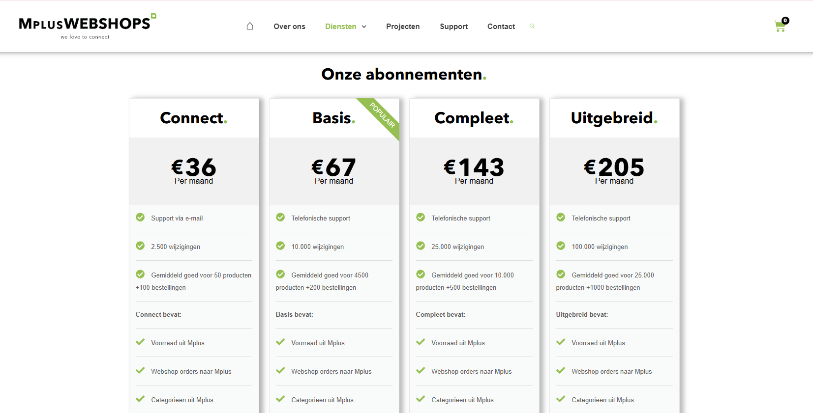This screenshot has width=813, height=413.
Task: Click check icon next to 100.000 wijzigingen
Action: pos(561,246)
